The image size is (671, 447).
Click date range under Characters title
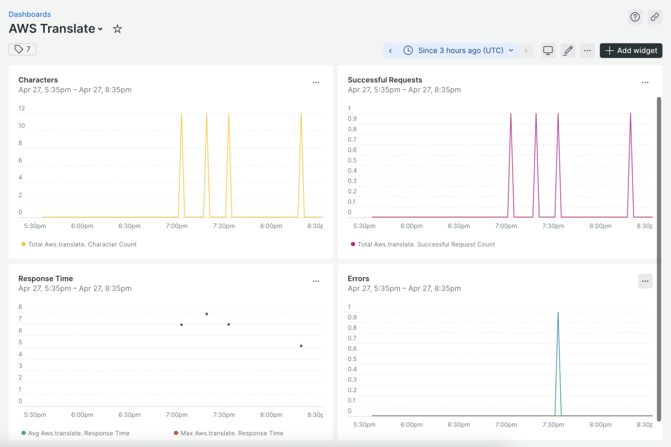tap(75, 89)
